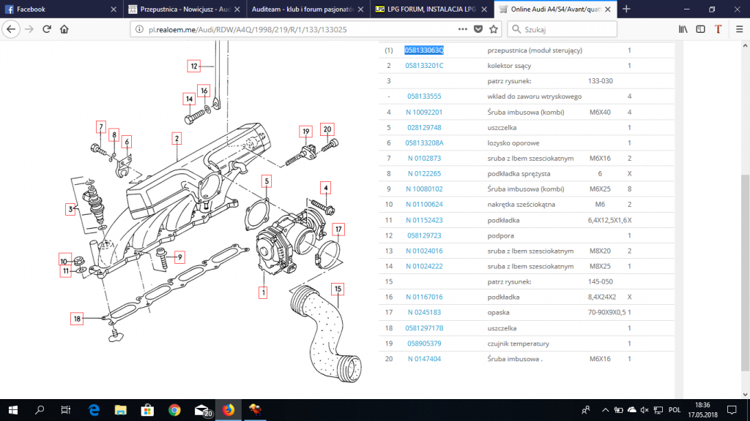Select diagram callout number 15

coord(338,289)
